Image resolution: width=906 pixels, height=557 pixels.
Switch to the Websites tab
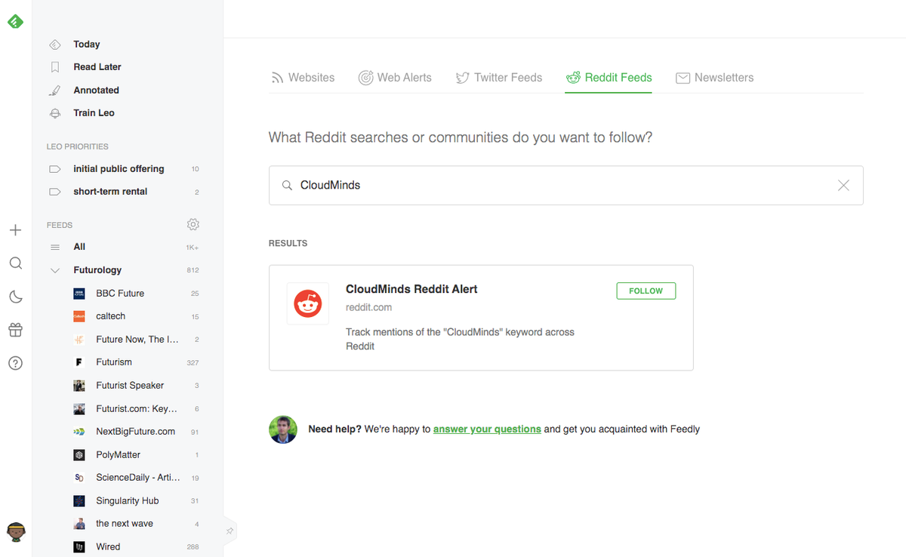[x=304, y=77]
